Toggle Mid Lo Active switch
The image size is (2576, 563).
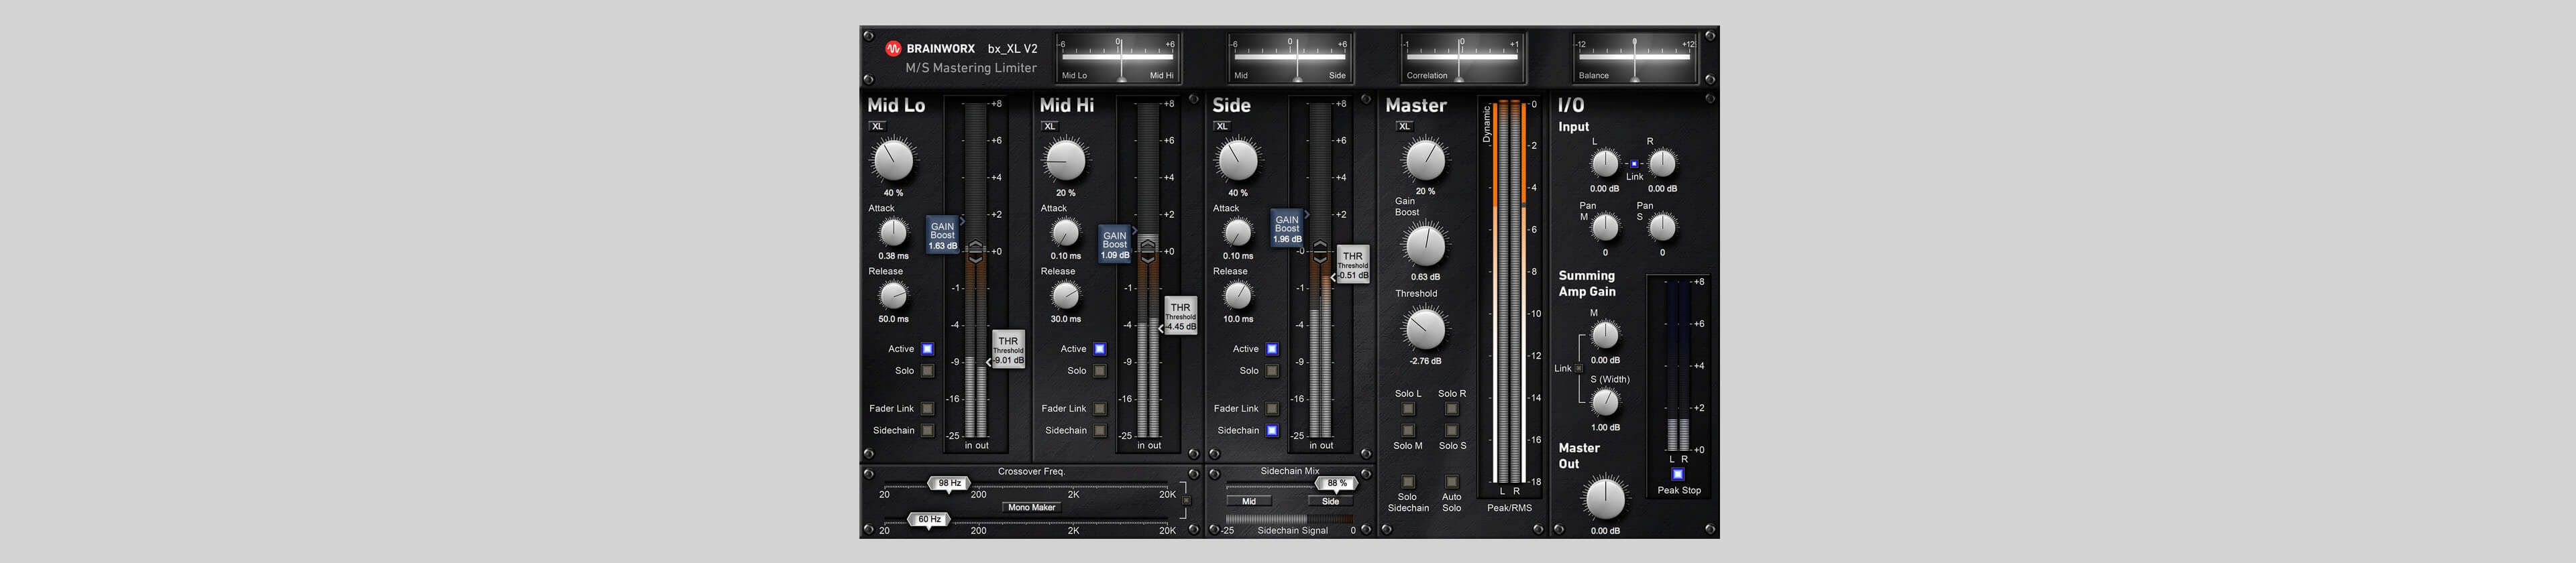927,349
